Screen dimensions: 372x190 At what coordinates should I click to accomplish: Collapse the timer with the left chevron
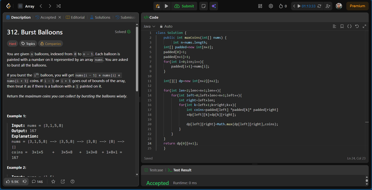(x=294, y=6)
